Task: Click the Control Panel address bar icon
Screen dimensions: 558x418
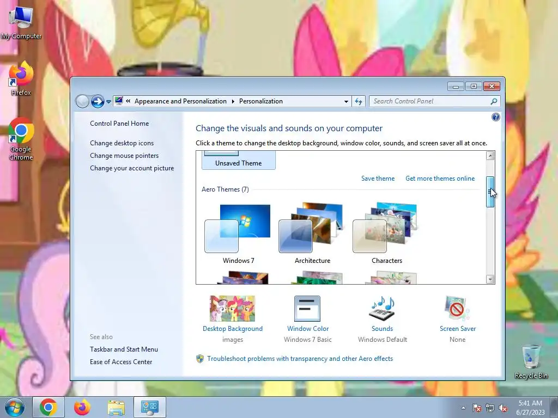Action: (119, 101)
